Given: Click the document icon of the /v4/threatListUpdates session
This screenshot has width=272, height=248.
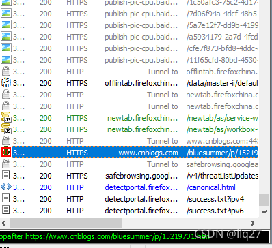Looking at the screenshot, I should (x=6, y=176).
